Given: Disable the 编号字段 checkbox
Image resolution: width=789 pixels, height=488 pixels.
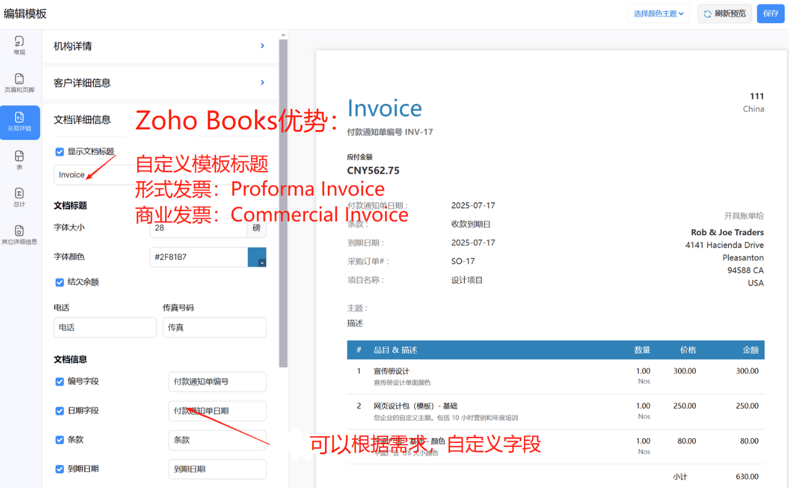Looking at the screenshot, I should [x=59, y=382].
